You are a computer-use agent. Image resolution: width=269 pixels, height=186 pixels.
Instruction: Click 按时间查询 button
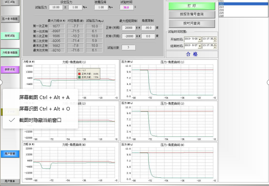pyautogui.click(x=192, y=23)
